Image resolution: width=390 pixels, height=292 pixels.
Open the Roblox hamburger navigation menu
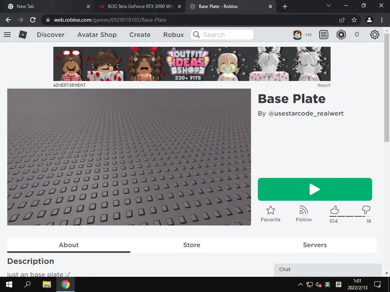tap(7, 35)
